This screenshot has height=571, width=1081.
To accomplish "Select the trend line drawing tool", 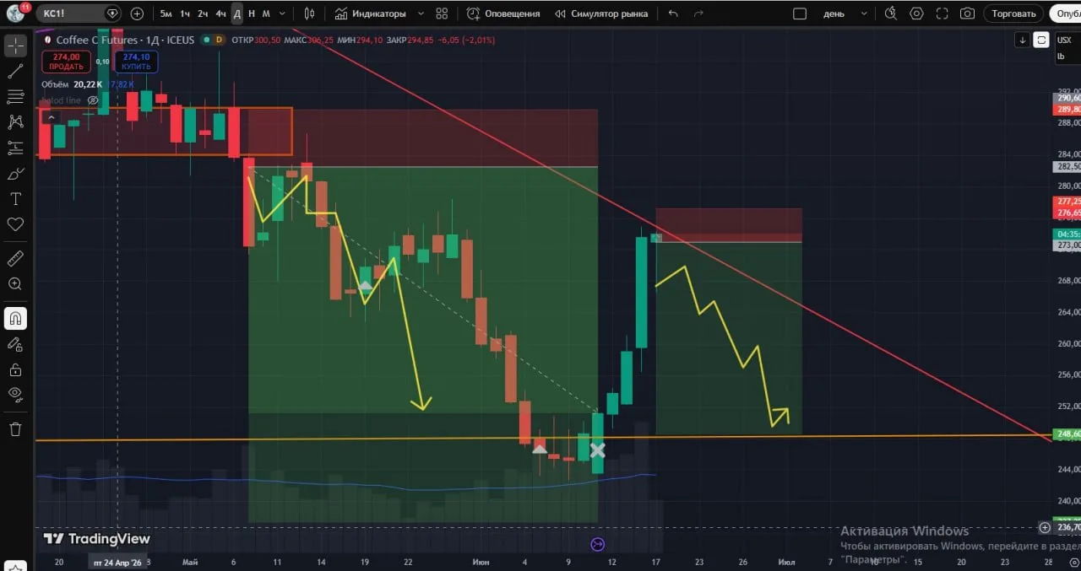I will (x=15, y=71).
